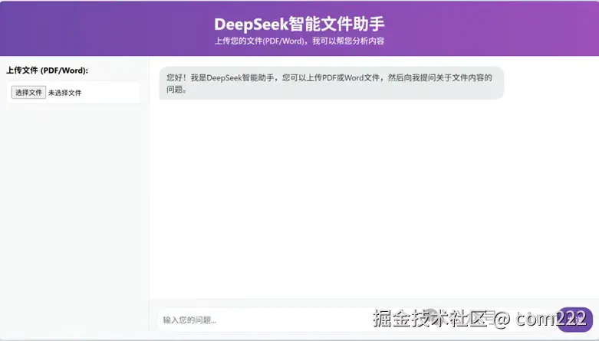Screen dimensions: 599x341
Task: Click the 未选择文件 status text
Action: tap(64, 93)
